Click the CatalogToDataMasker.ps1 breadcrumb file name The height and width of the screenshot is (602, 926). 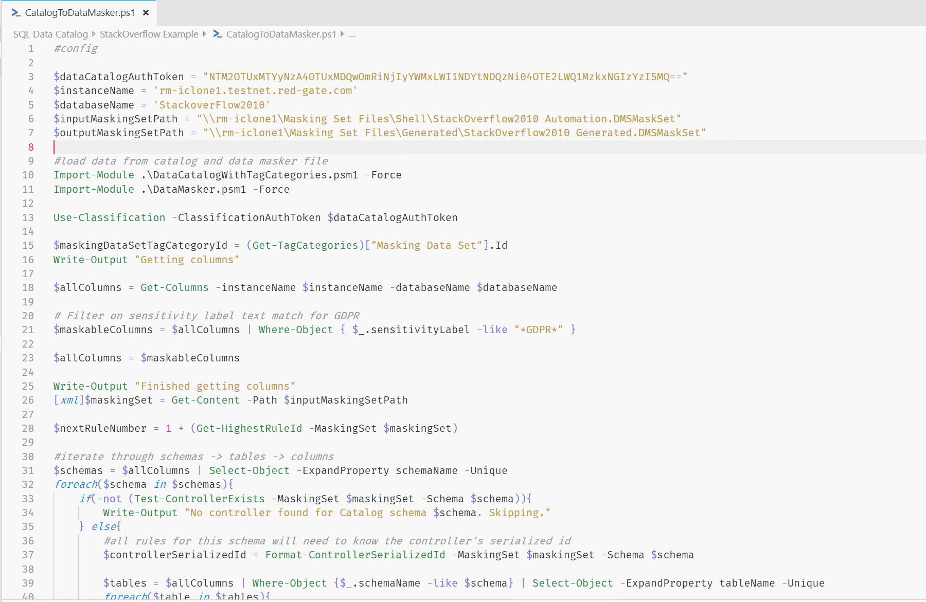tap(281, 34)
